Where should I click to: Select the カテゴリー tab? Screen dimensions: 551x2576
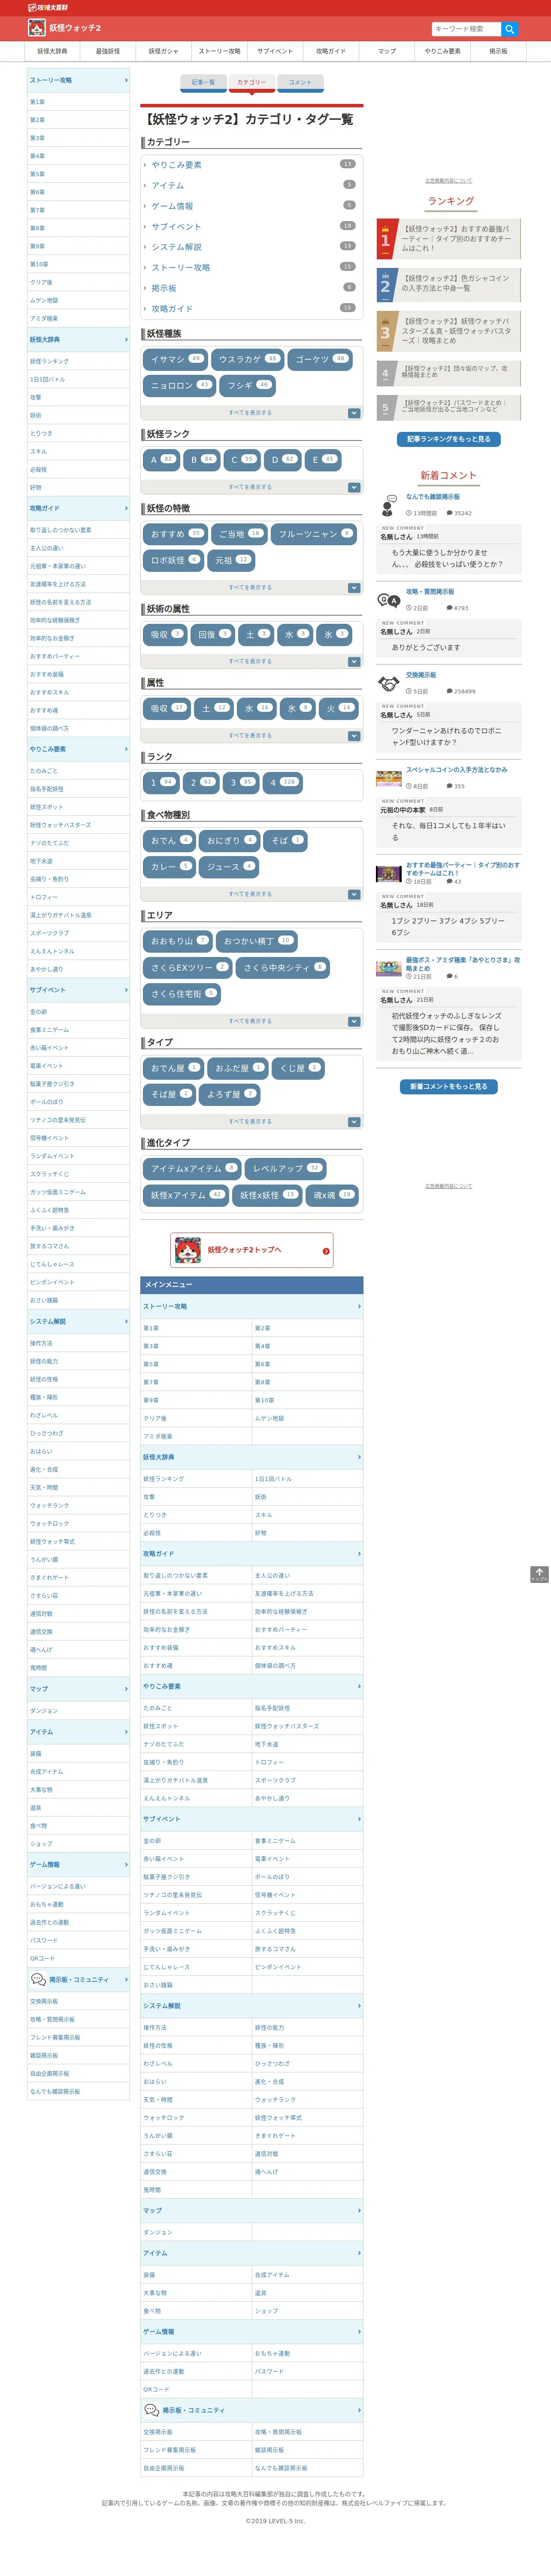click(251, 82)
